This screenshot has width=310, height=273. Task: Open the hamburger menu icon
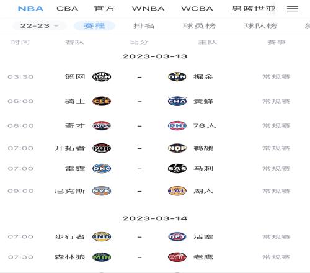click(x=293, y=9)
